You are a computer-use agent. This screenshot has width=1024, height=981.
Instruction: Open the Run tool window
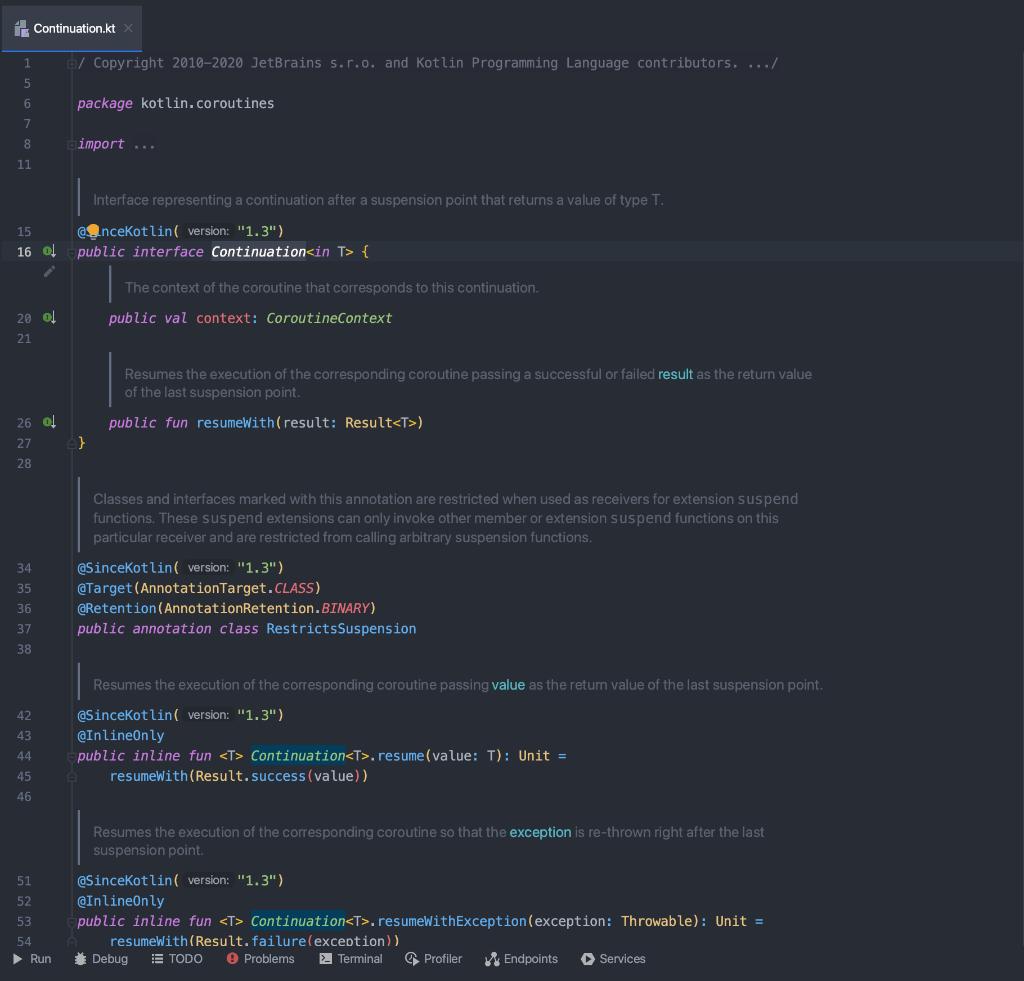tap(32, 958)
